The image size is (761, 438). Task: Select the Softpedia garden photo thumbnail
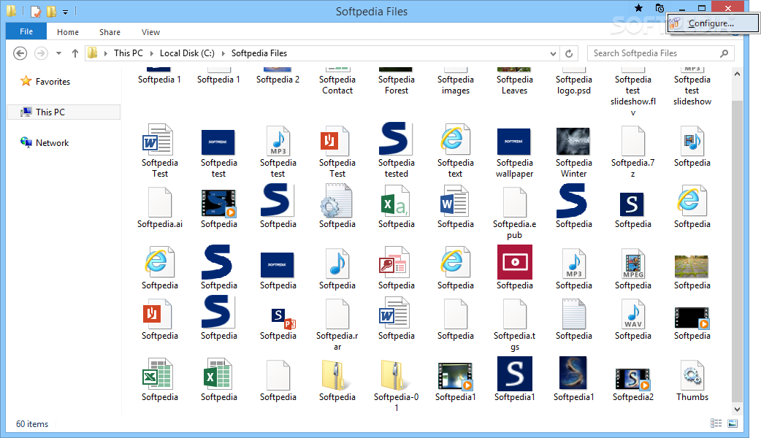pyautogui.click(x=692, y=272)
